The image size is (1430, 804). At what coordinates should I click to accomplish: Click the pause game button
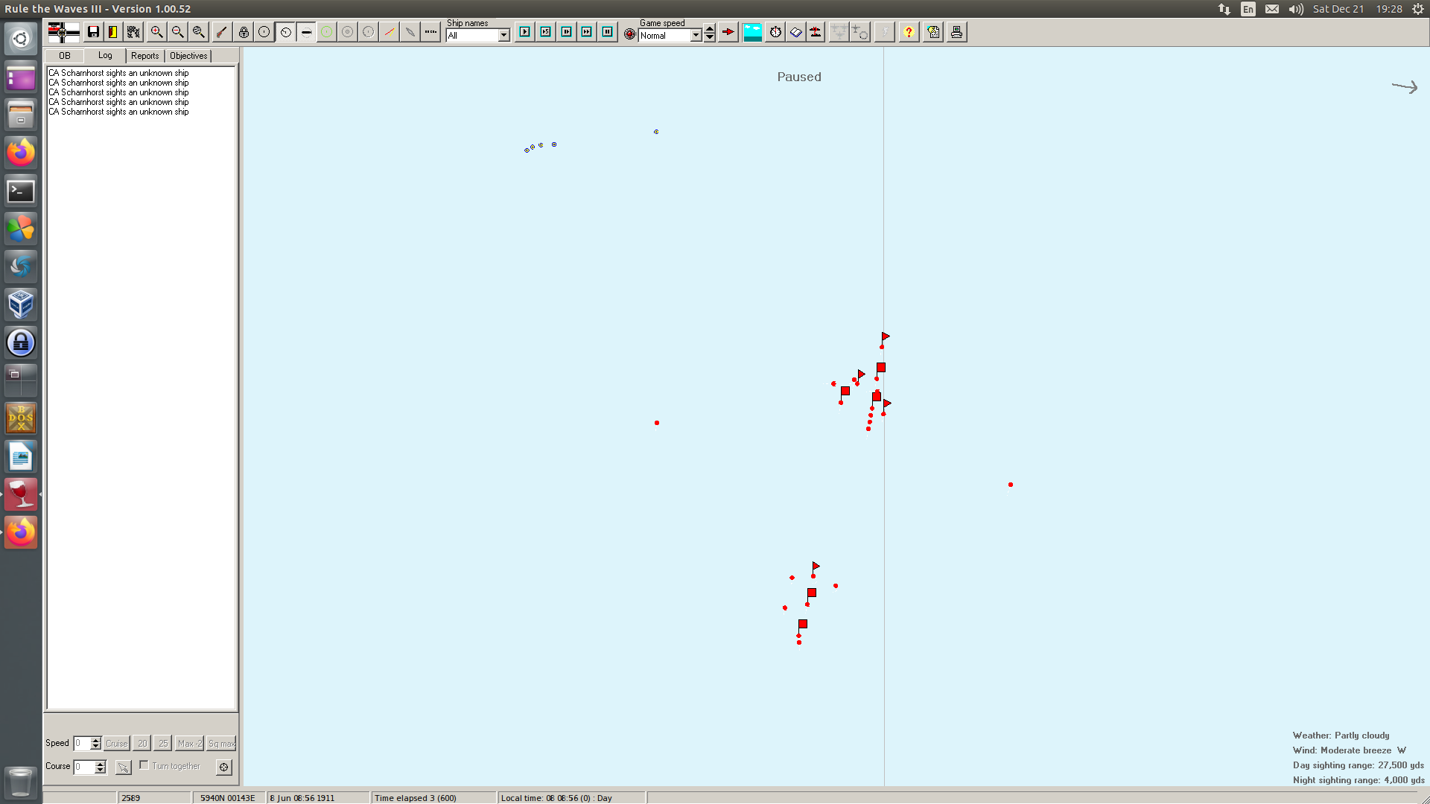tap(608, 32)
